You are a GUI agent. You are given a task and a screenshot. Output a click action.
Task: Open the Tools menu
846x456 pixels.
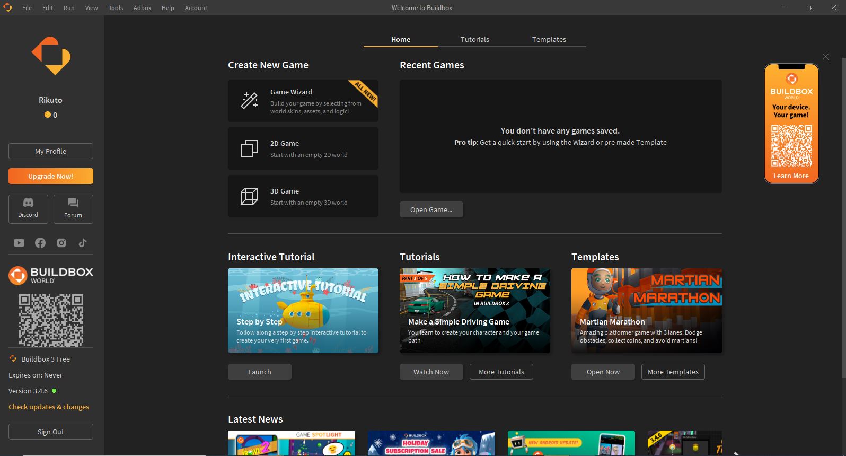tap(116, 8)
